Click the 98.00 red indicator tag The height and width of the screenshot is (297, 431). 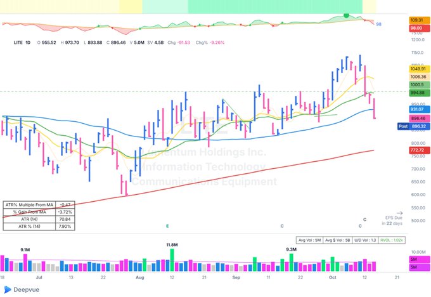coord(420,28)
